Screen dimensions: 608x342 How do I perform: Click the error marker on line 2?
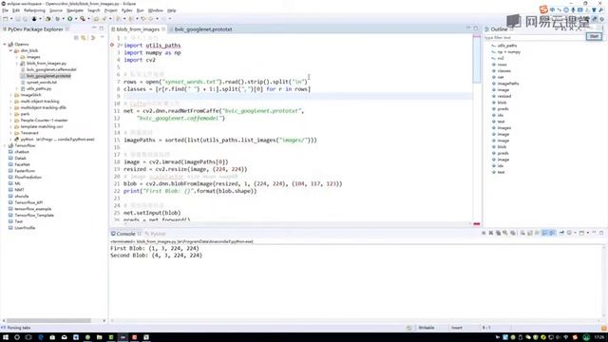click(112, 45)
